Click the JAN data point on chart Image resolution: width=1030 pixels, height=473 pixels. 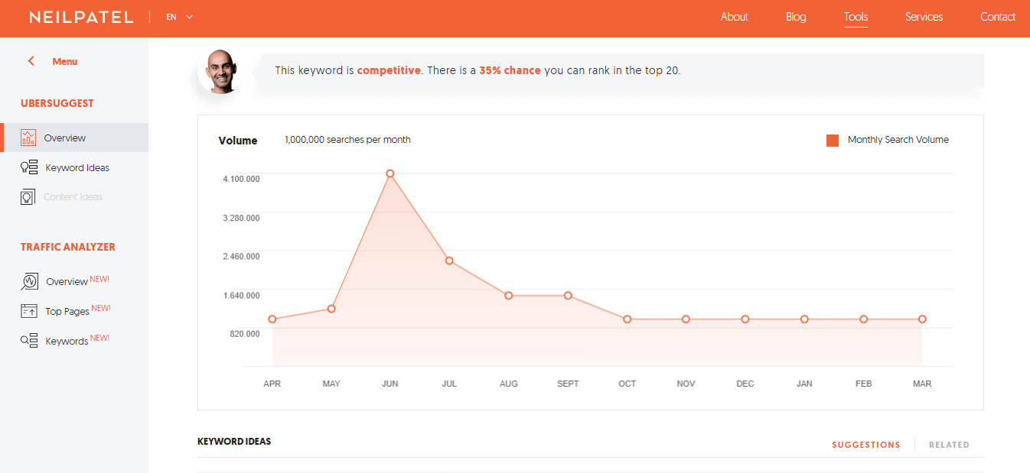click(x=804, y=319)
